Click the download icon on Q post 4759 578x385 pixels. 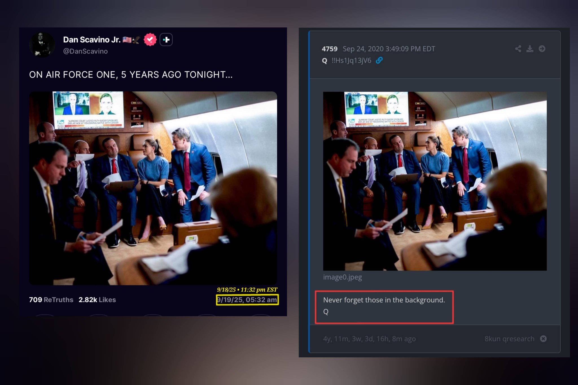(x=530, y=49)
